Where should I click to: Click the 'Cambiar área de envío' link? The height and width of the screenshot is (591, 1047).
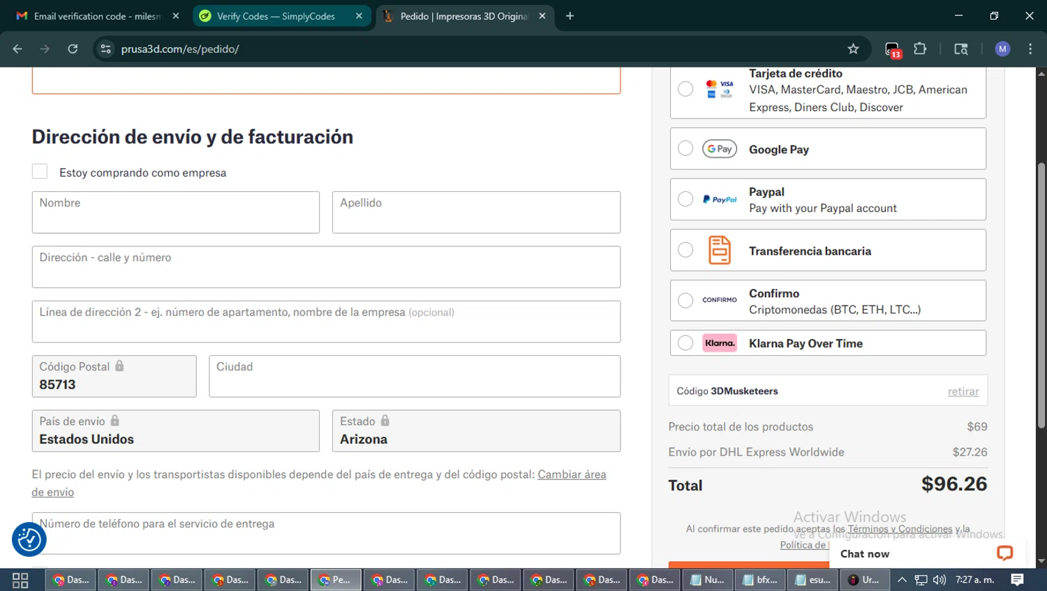click(x=572, y=474)
